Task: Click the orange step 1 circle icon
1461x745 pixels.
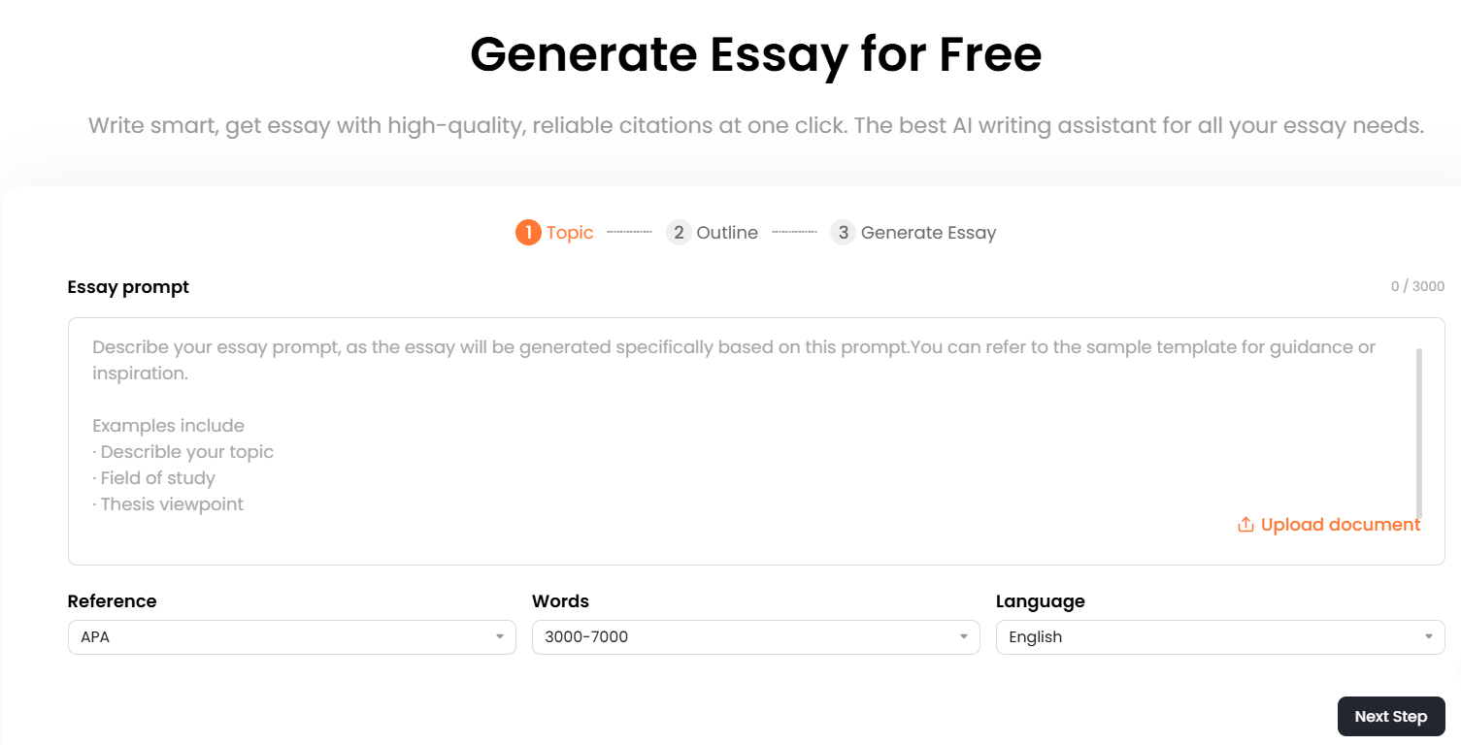Action: coord(528,233)
